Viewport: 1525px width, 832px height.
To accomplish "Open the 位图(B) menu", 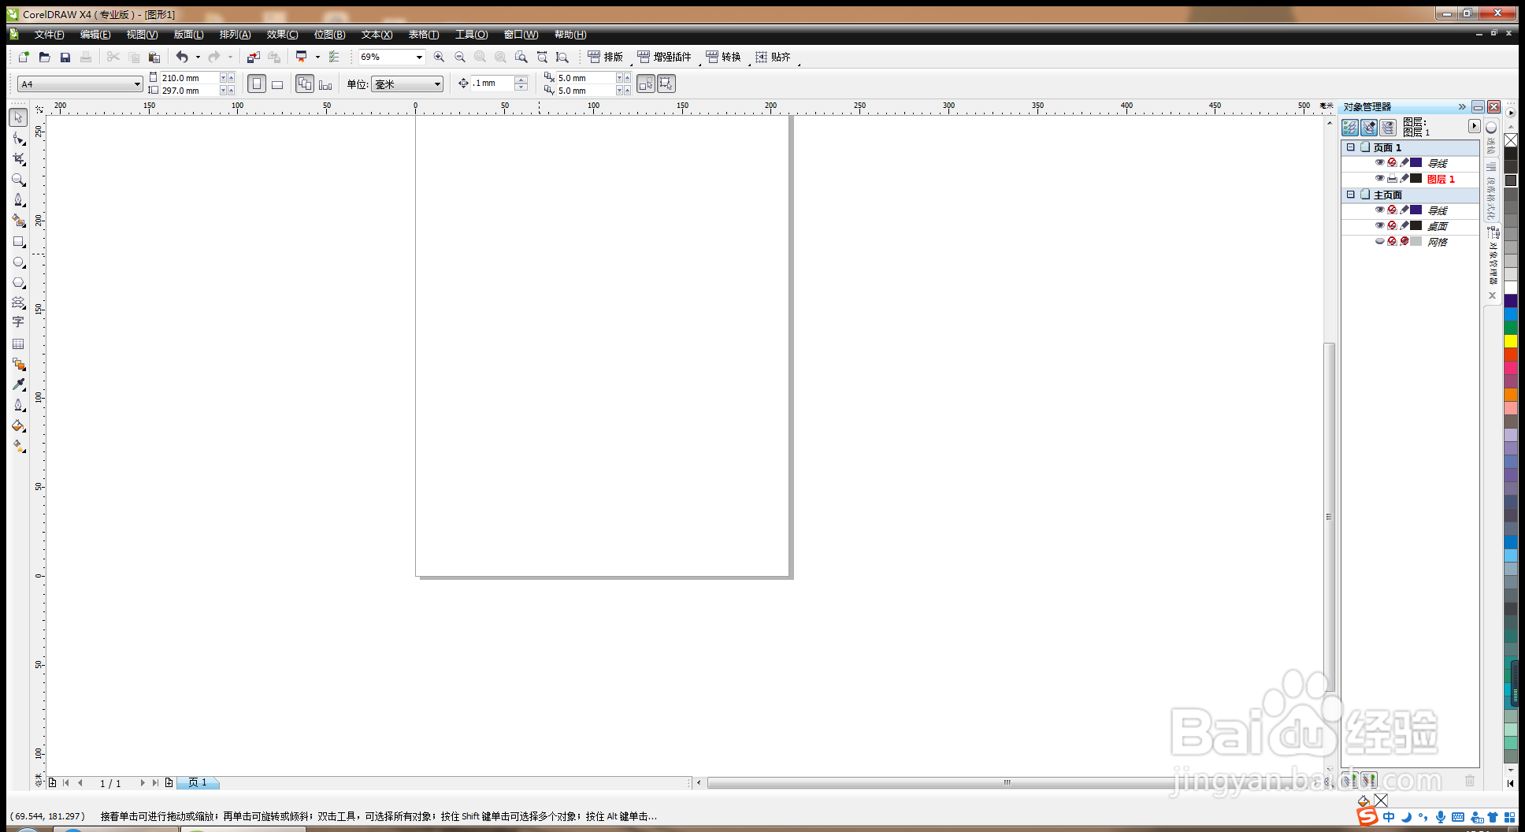I will point(329,35).
